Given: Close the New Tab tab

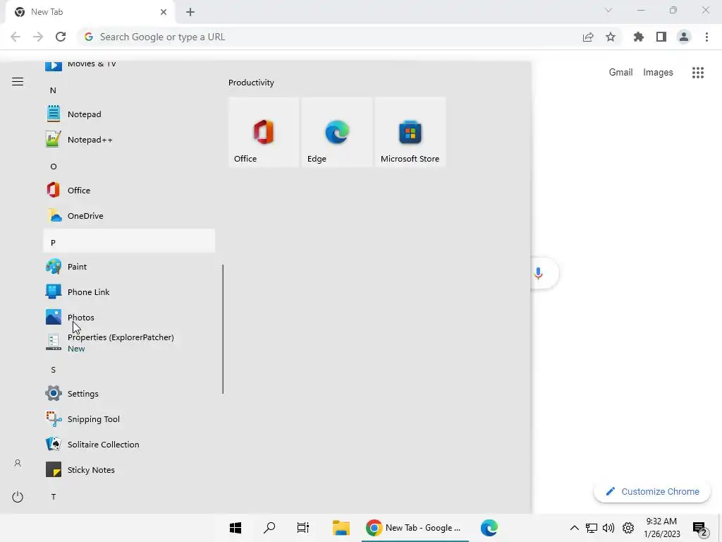Looking at the screenshot, I should [164, 12].
